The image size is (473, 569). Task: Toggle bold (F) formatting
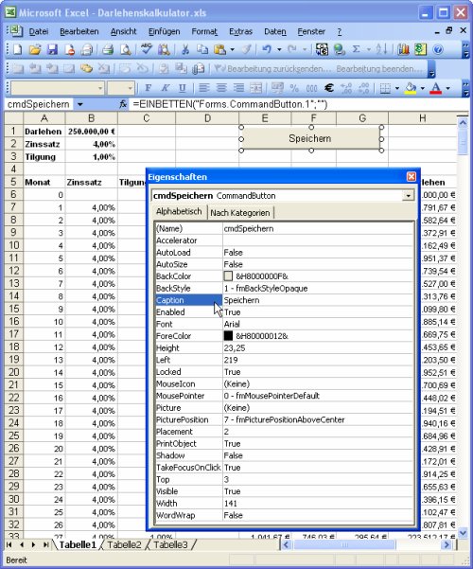148,88
